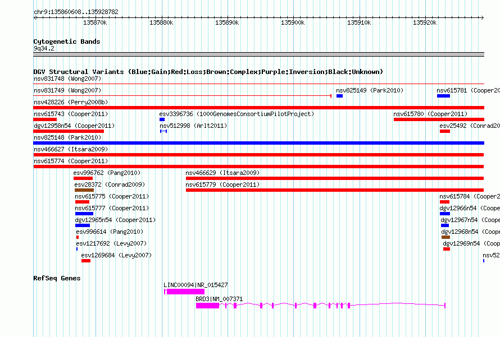The width and height of the screenshot is (500, 337).
Task: Select the esv28372 (Conrad2009) brown complex bar
Action: (84, 190)
